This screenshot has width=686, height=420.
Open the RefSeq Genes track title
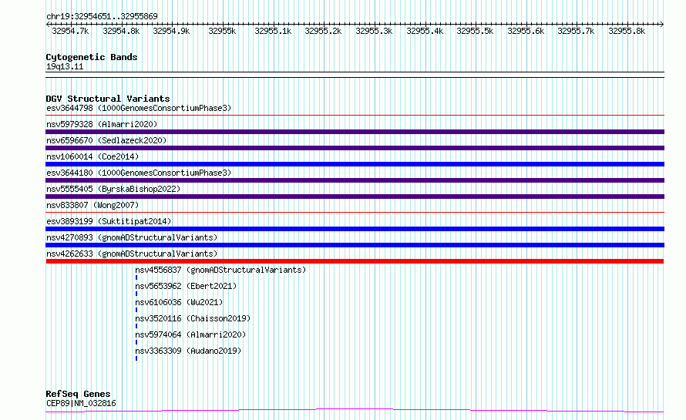coord(78,395)
